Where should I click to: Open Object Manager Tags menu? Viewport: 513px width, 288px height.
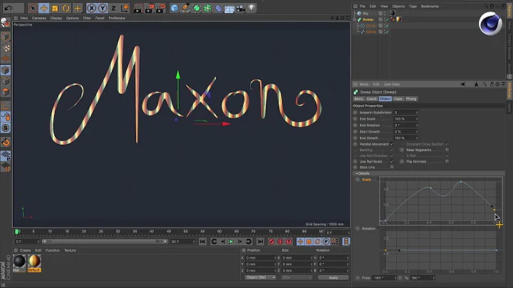coord(413,6)
